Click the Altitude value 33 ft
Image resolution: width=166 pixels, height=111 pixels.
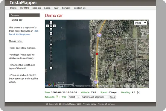point(93,92)
